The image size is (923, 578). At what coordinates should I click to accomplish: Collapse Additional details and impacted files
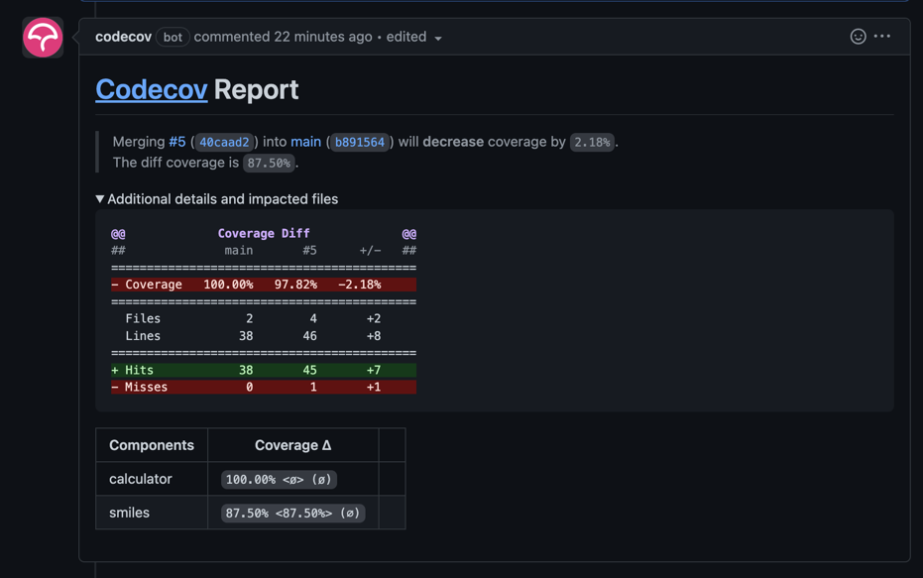point(216,199)
